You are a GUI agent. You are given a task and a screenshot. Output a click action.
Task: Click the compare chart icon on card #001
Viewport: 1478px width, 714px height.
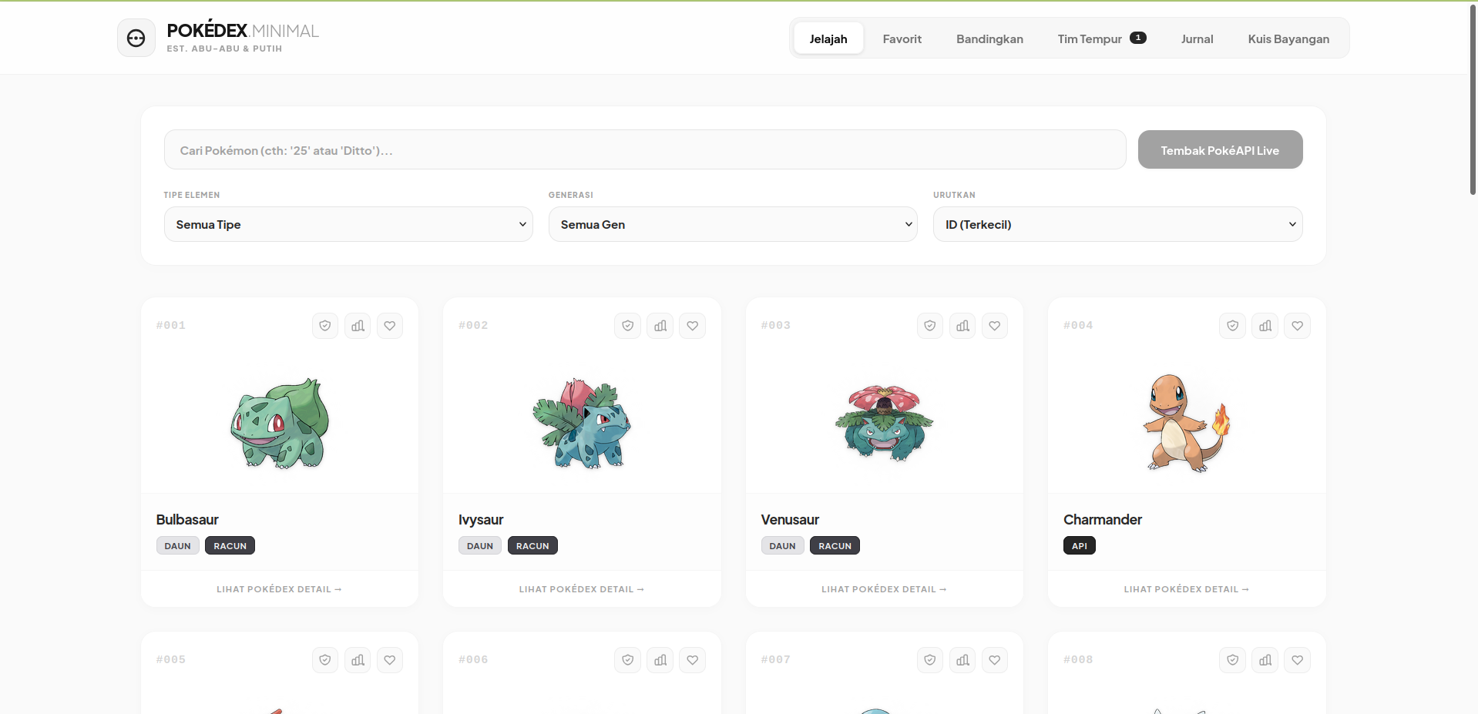[358, 326]
